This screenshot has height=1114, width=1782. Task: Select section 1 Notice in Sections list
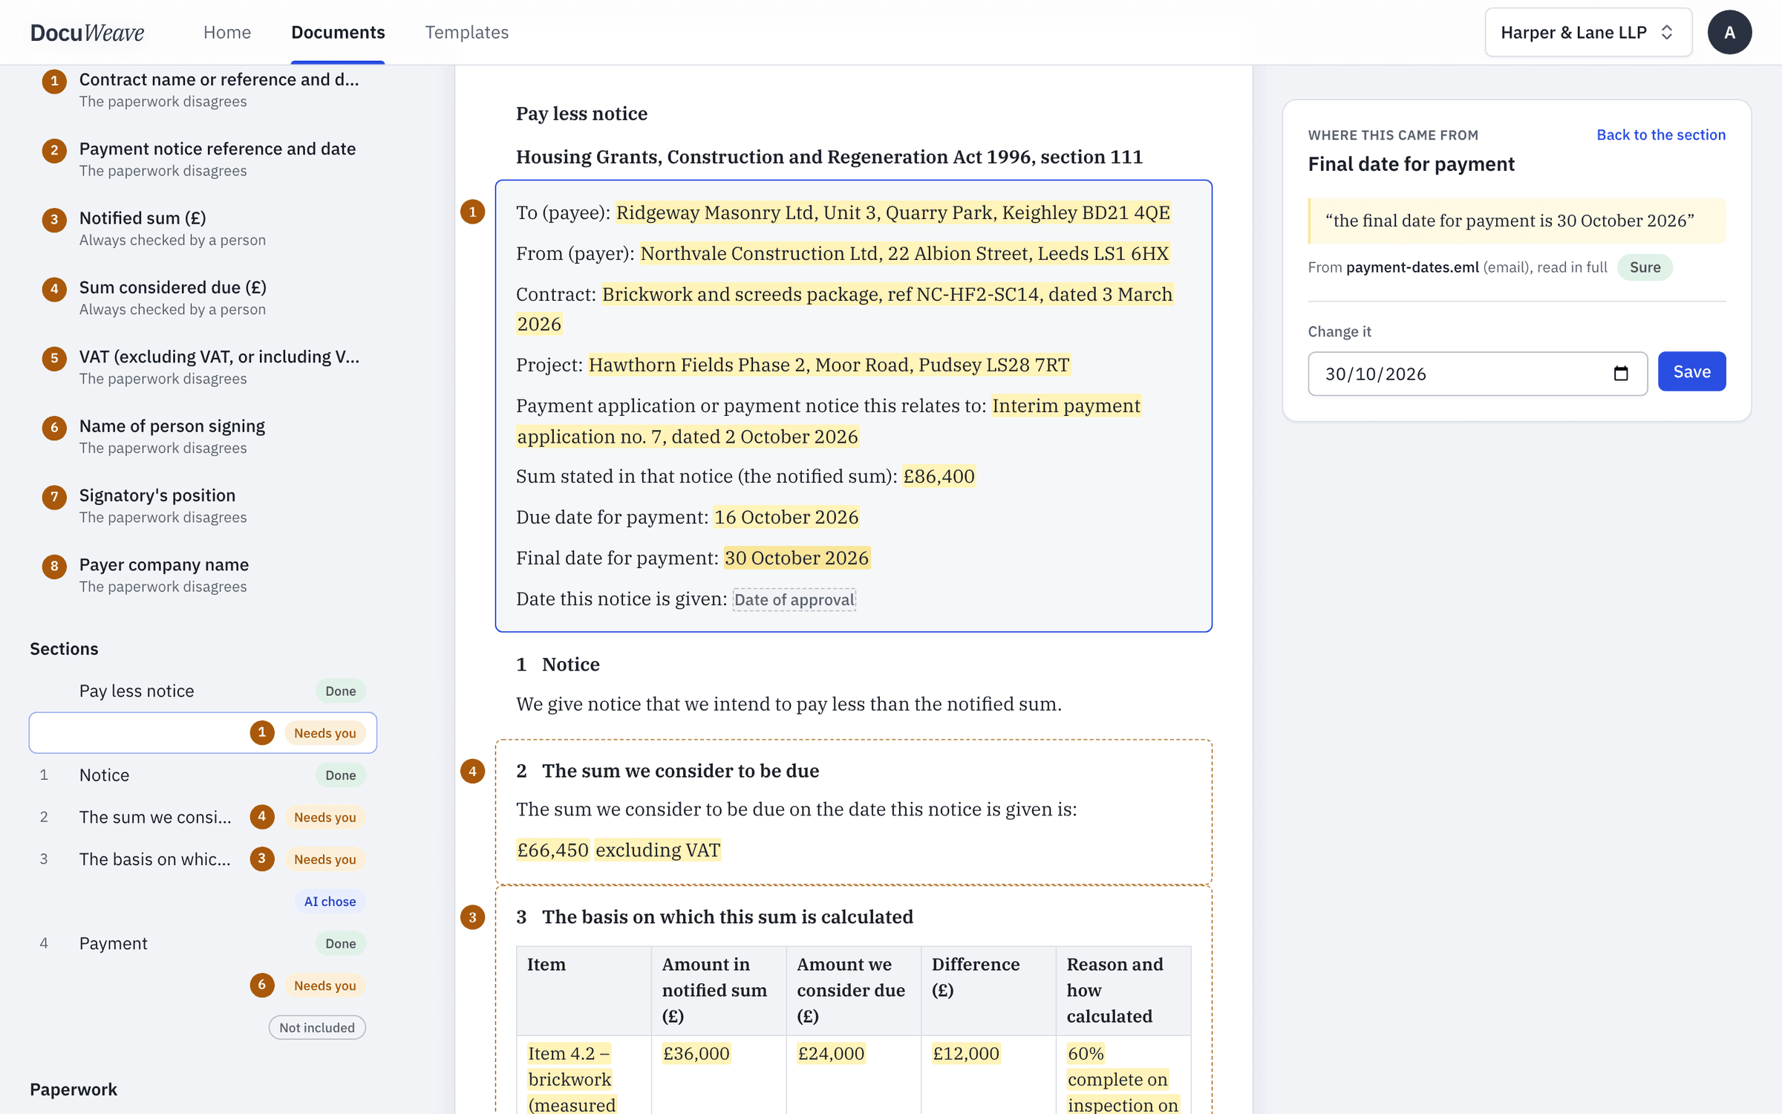coord(202,775)
